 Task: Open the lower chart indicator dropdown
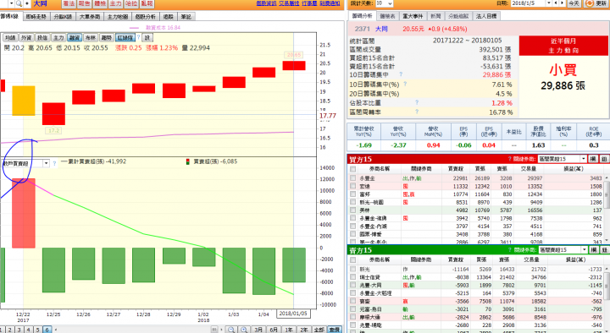coord(46,163)
